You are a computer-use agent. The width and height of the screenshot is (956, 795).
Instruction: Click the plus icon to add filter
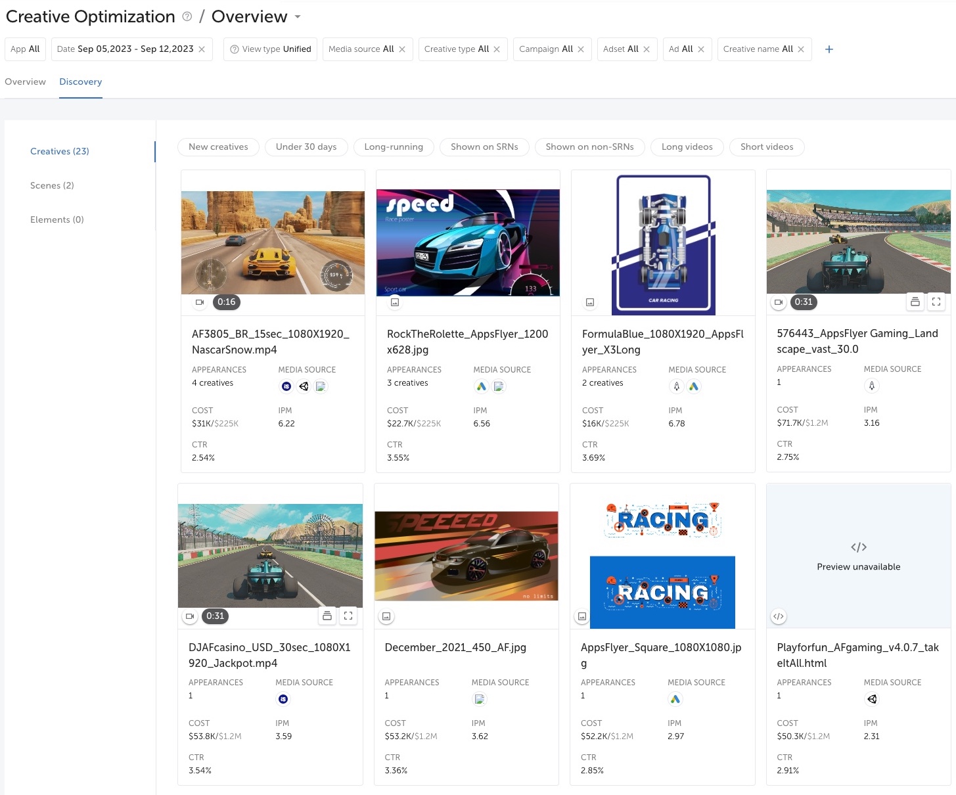tap(829, 49)
